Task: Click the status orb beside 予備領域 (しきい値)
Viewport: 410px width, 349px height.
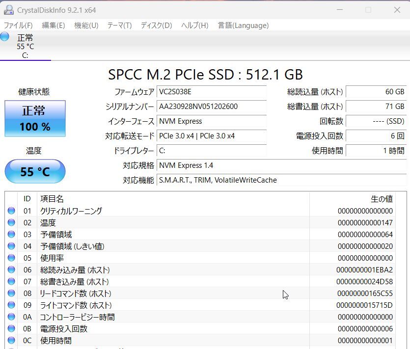Action: click(x=11, y=246)
